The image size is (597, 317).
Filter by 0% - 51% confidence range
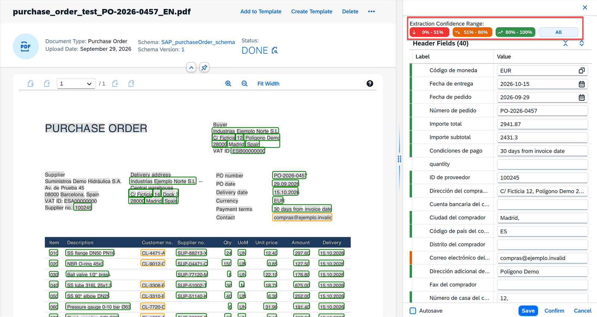click(x=429, y=32)
